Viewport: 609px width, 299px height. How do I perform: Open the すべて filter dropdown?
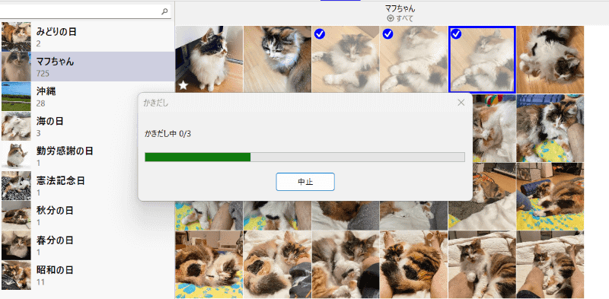(400, 18)
